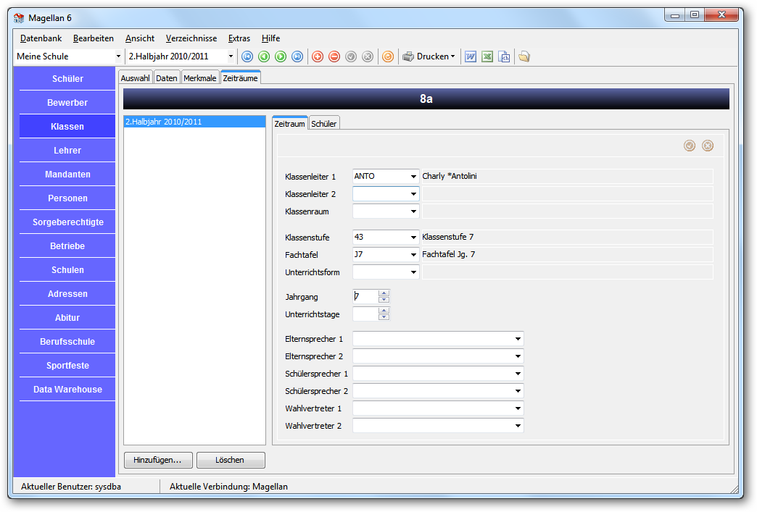Click the Löschen button
This screenshot has width=757, height=512.
[x=231, y=460]
